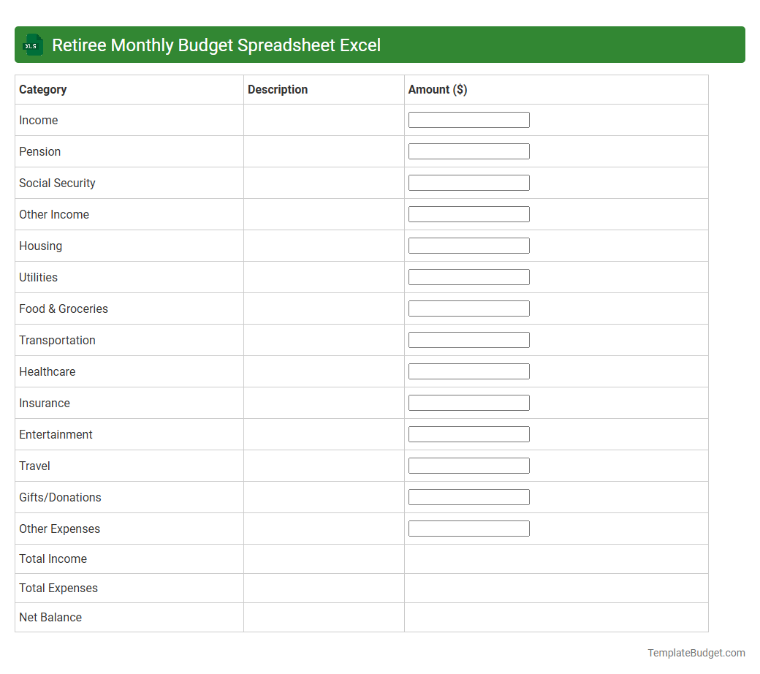The image size is (760, 674).
Task: Click the Entertainment amount input box
Action: 469,433
